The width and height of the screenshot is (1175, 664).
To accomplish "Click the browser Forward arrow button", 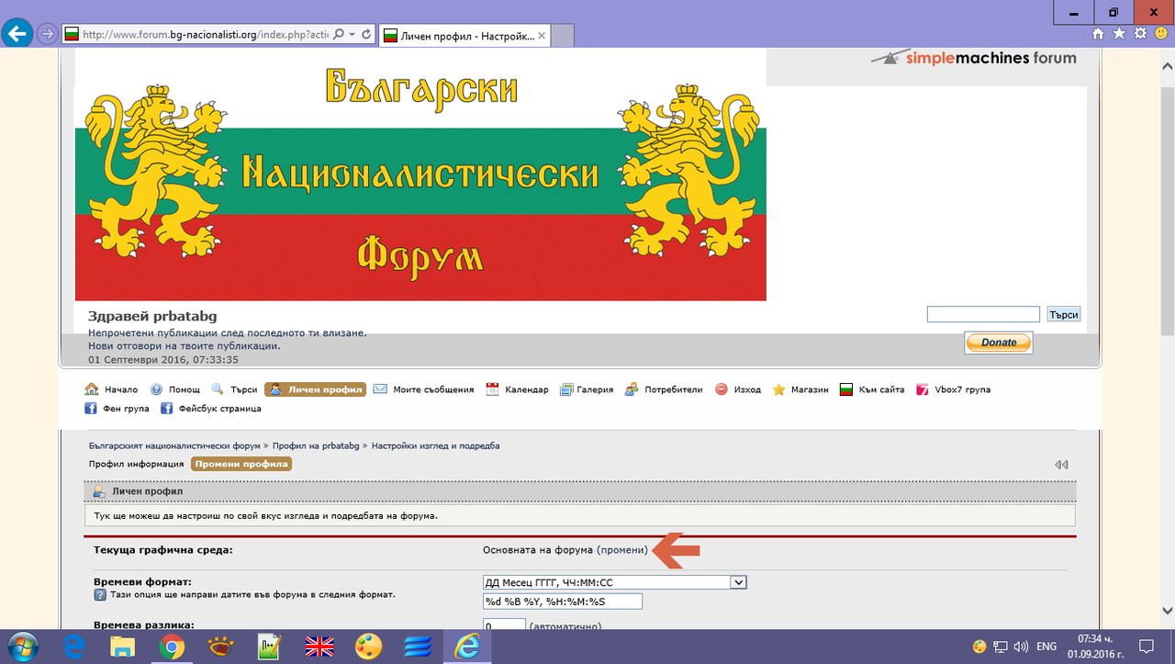I will [48, 35].
